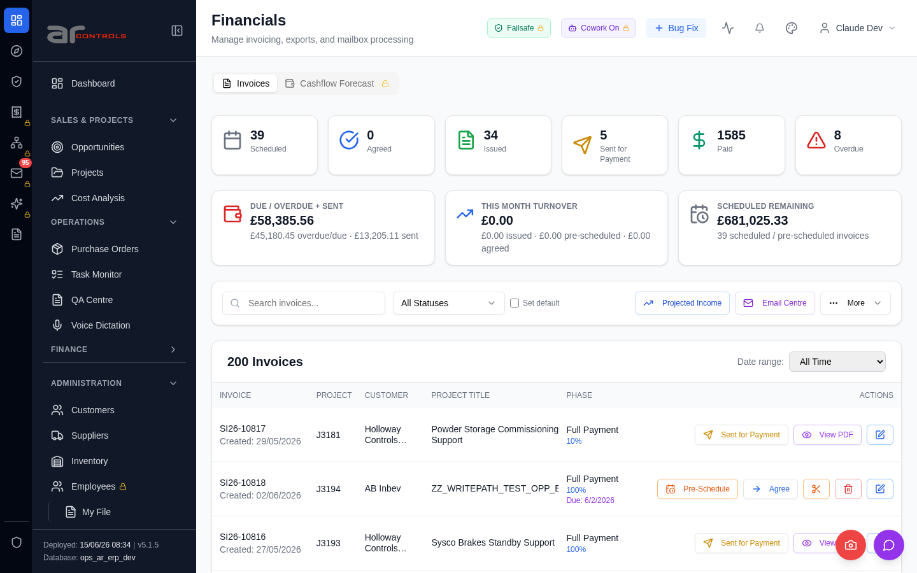Click the compass explore icon in the rail
Viewport: 917px width, 573px height.
[17, 51]
